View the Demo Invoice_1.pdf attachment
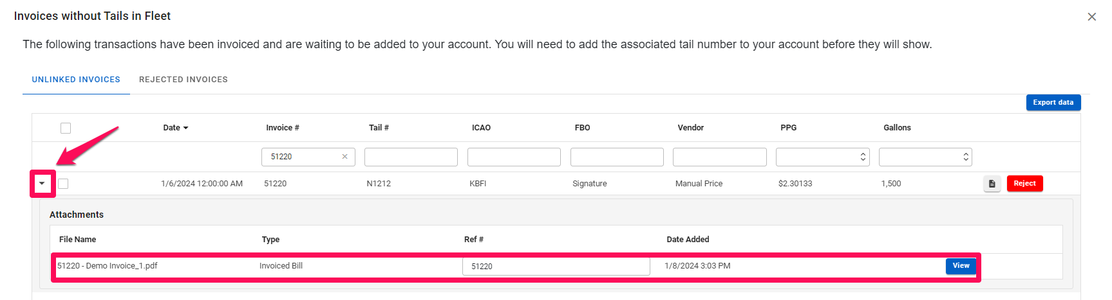Viewport: 1112px width, 300px height. 961,266
